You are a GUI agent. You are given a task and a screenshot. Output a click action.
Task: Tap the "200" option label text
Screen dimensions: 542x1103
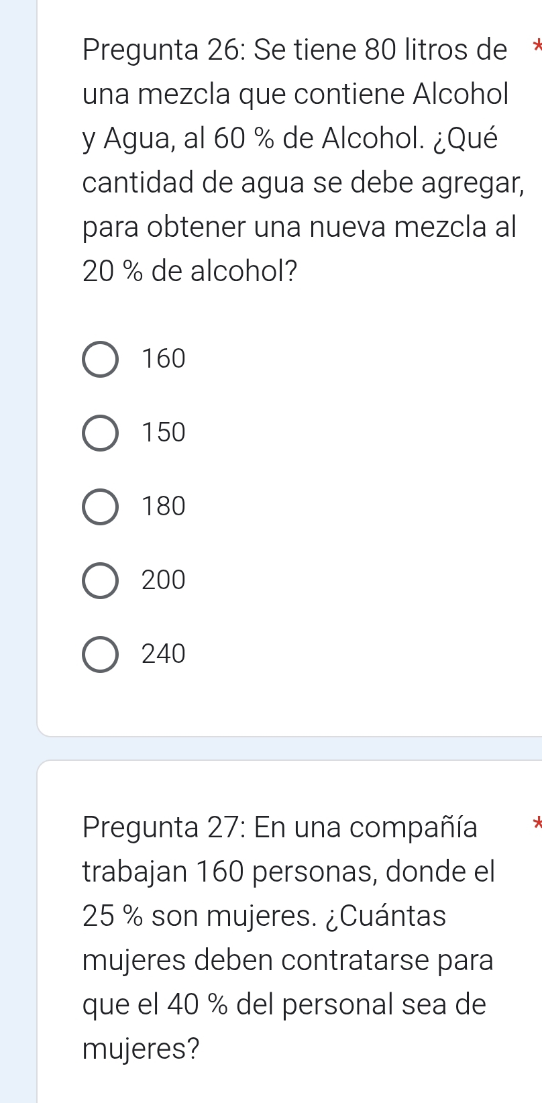click(x=164, y=580)
